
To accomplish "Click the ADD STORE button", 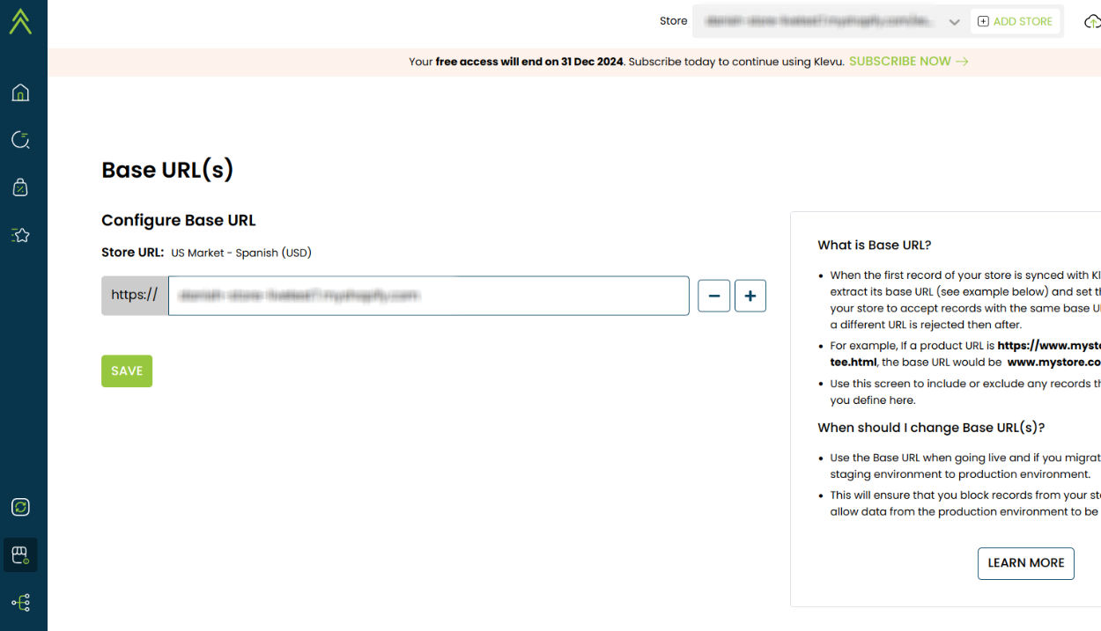I will pos(1015,21).
